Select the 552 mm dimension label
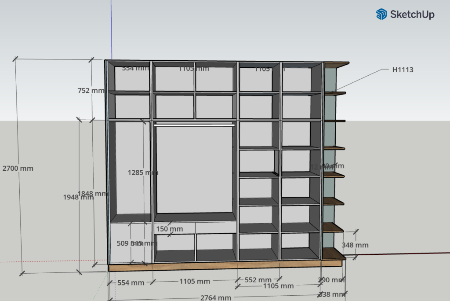 point(258,280)
